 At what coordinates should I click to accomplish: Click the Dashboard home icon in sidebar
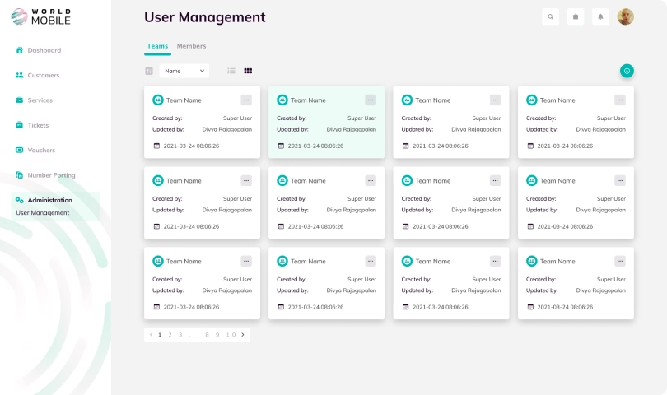(20, 50)
